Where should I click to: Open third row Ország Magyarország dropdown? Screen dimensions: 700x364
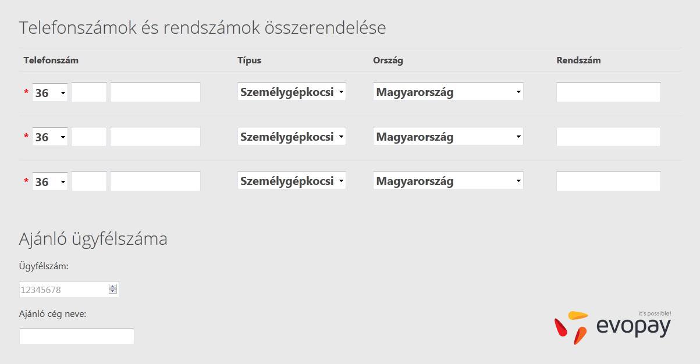coord(448,180)
